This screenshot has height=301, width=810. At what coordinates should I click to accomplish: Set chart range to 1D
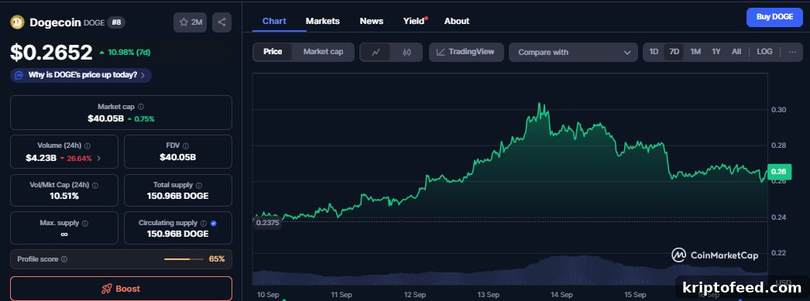tap(654, 52)
